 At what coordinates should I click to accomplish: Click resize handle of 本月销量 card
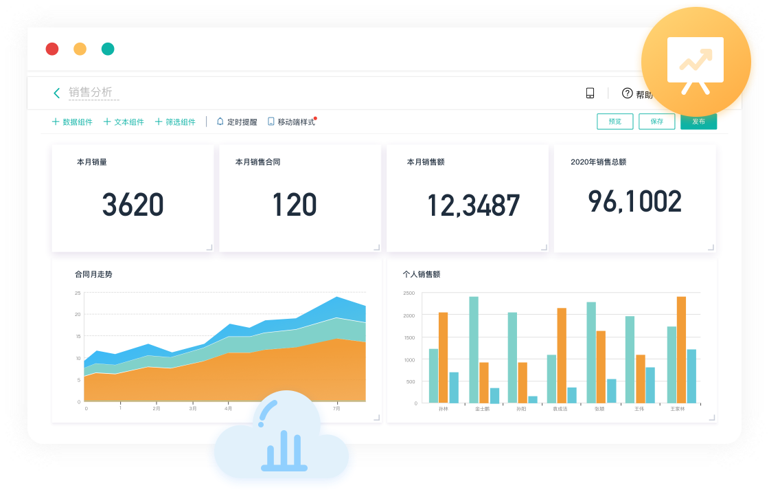[x=209, y=247]
